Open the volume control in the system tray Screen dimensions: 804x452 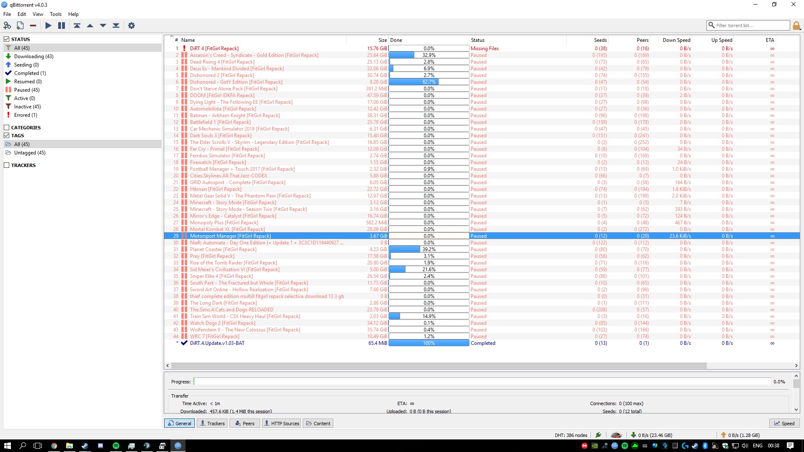pyautogui.click(x=745, y=446)
